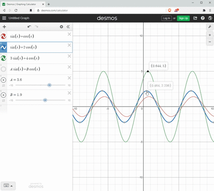Delete the B = 1.9 slider expression
Screen dimensions: 214x191
(69, 93)
